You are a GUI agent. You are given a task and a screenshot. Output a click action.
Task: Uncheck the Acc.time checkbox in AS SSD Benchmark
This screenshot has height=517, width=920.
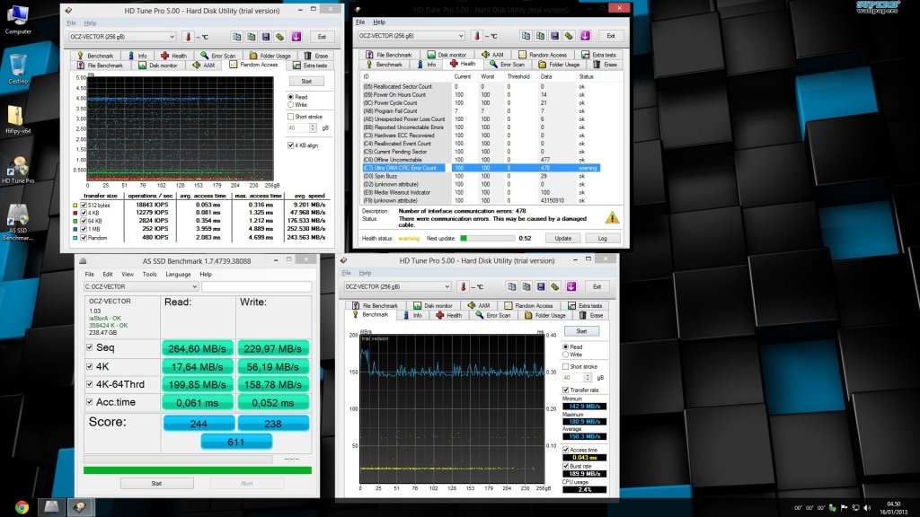pyautogui.click(x=90, y=402)
